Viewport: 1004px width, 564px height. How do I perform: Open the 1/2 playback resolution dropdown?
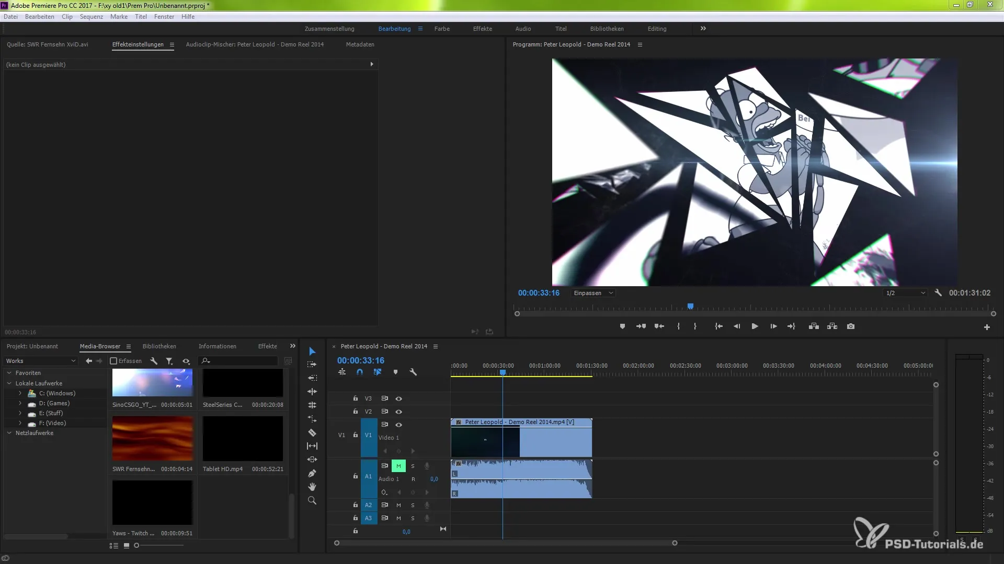click(x=905, y=293)
